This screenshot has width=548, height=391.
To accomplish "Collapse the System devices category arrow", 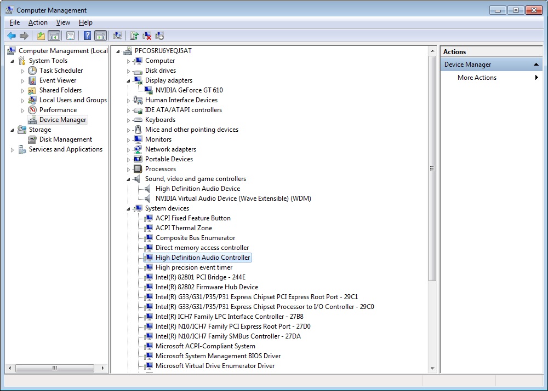I will [128, 208].
